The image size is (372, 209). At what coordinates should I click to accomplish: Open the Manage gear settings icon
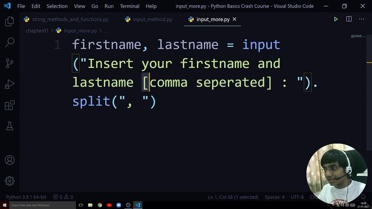click(9, 181)
